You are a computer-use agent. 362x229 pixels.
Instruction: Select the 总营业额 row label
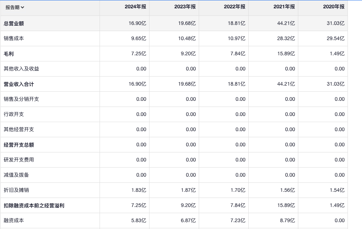point(14,23)
